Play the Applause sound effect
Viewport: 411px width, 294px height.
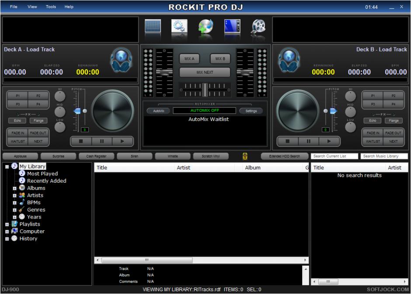point(20,156)
